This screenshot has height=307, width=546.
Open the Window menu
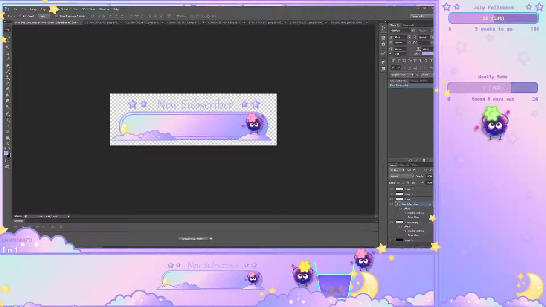pyautogui.click(x=104, y=9)
